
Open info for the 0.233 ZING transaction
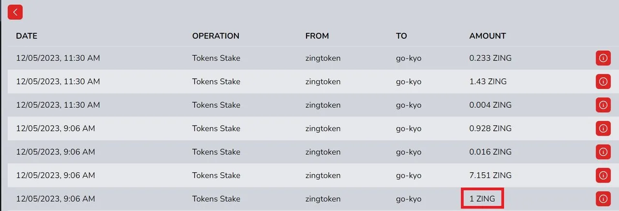(603, 58)
